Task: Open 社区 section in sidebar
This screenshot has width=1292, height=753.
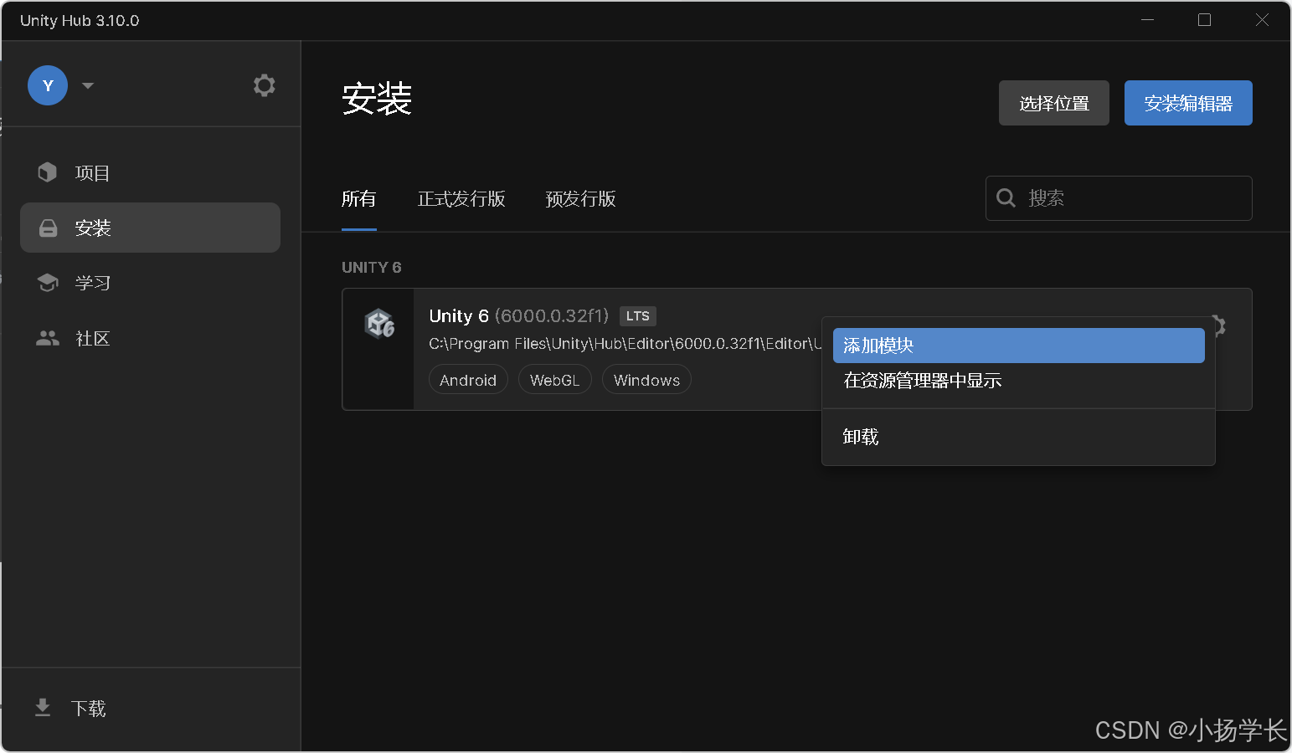Action: [150, 338]
